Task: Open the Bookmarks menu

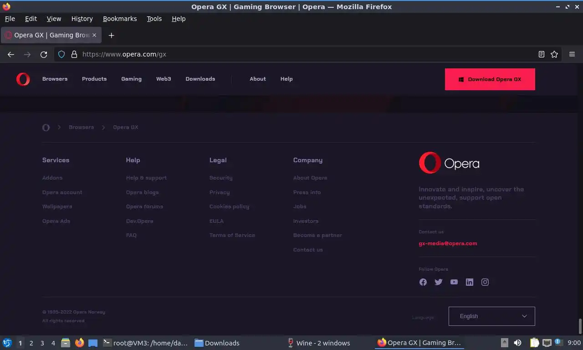Action: 120,19
